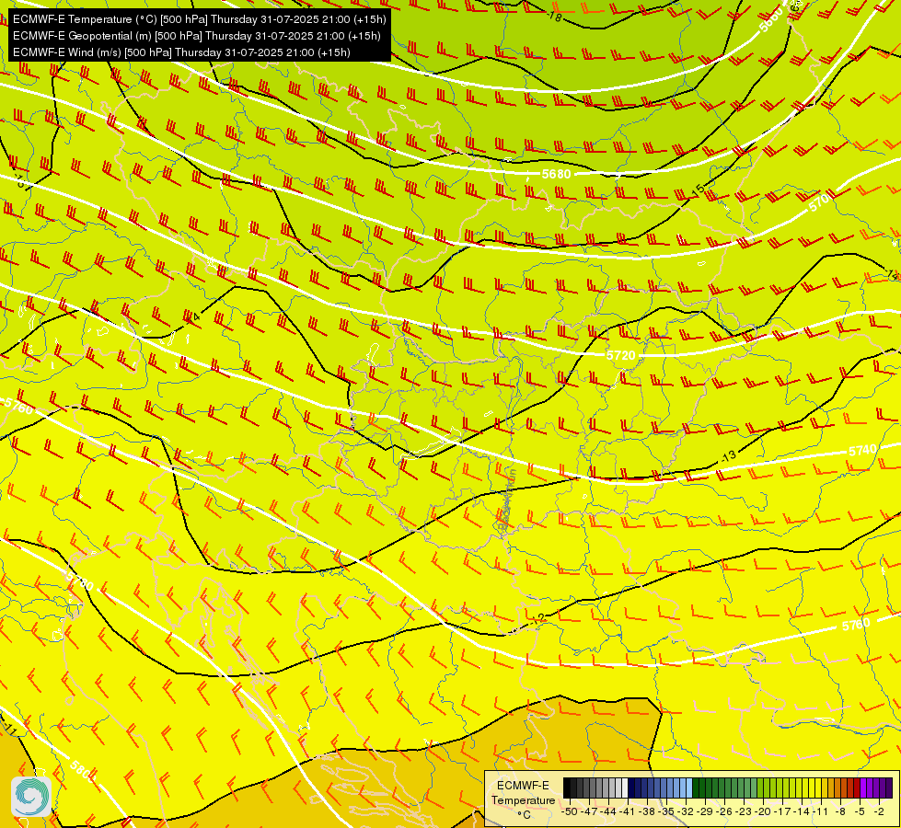901x828 pixels.
Task: Pick the white swatch above -41
Action: coord(625,788)
